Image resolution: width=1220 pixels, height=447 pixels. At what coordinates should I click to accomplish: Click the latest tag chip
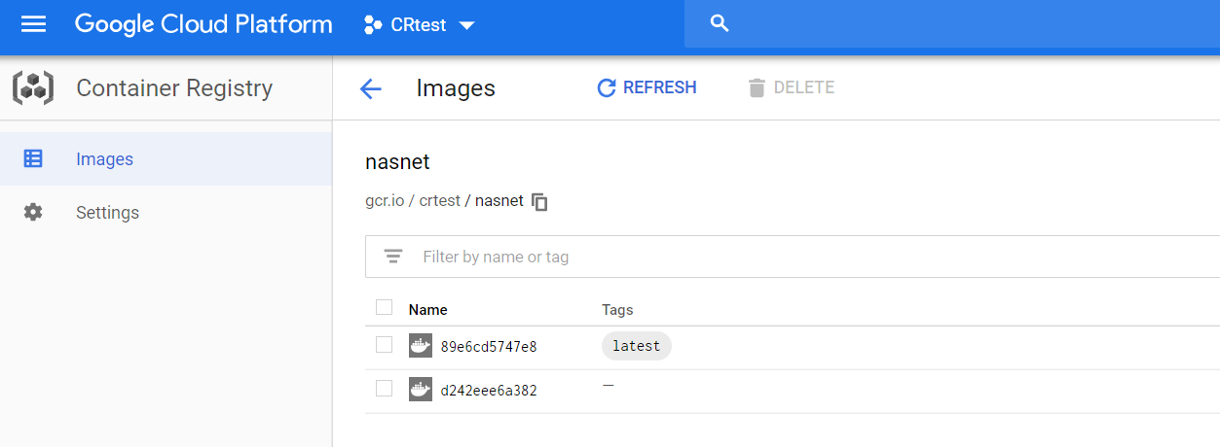637,346
